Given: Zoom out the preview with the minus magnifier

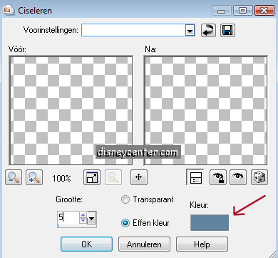Looking at the screenshot, I should [x=14, y=177].
